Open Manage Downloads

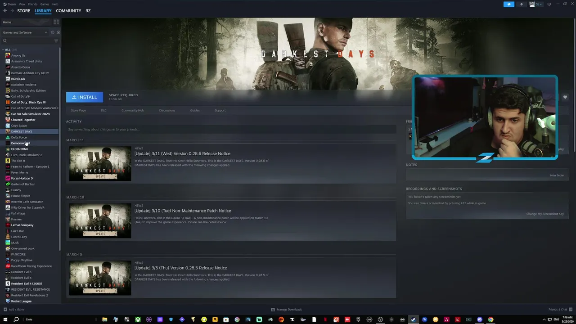(287, 310)
